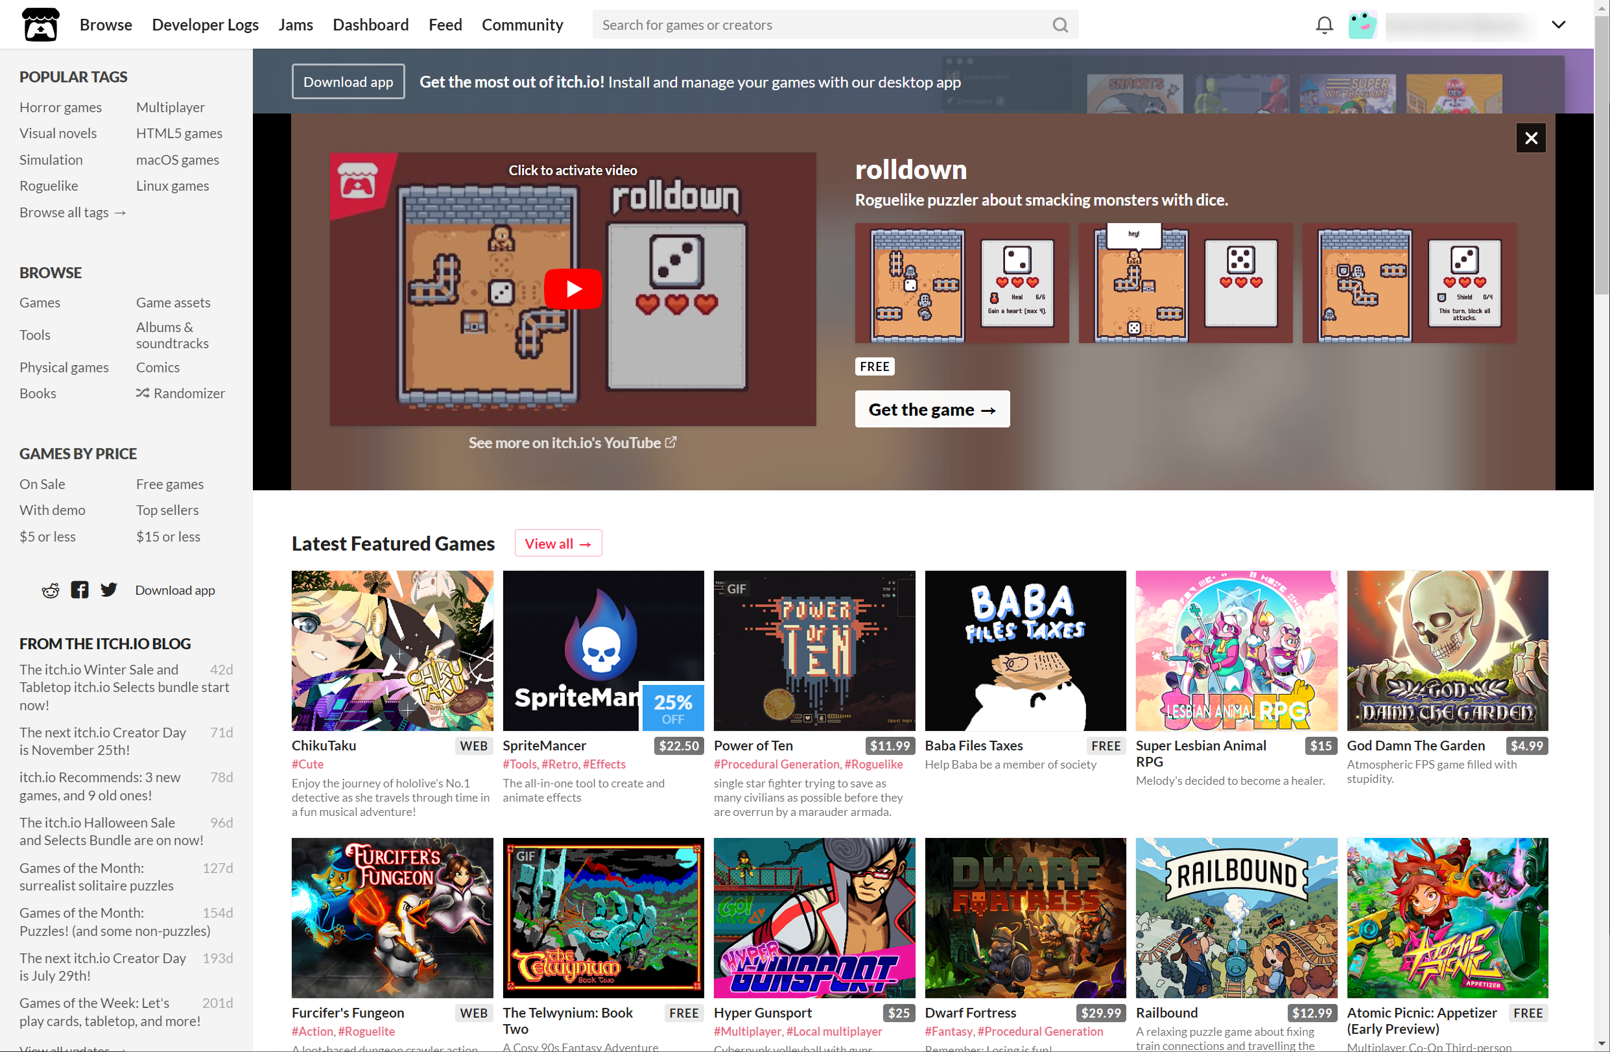Open the Browse all tags link

73,213
